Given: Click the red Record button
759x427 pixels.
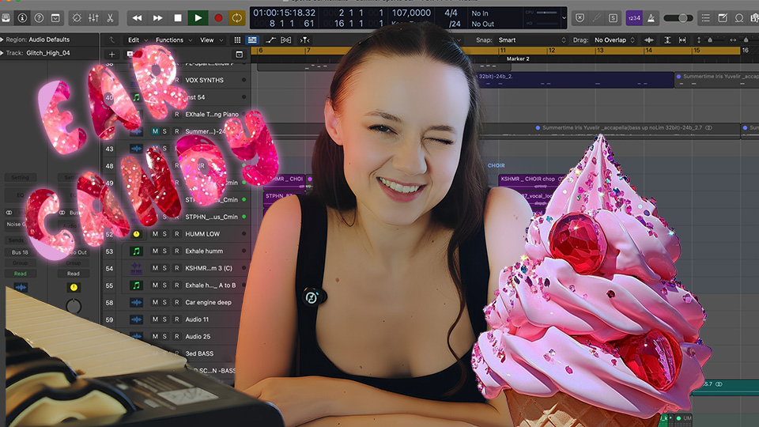Looking at the screenshot, I should pos(218,17).
